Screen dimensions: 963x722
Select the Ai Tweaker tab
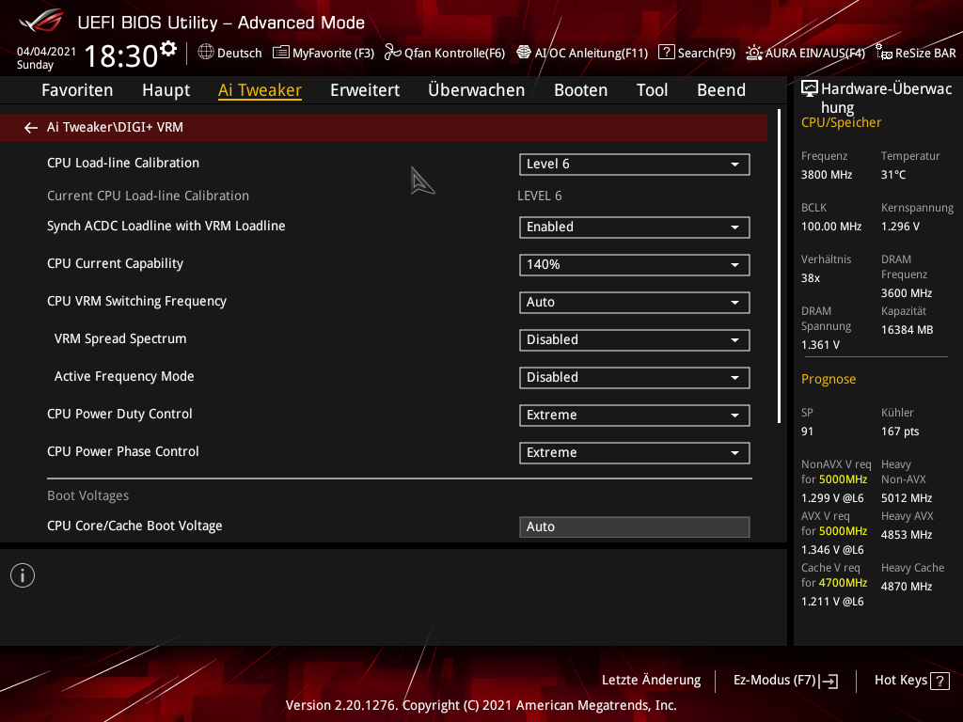[x=260, y=90]
